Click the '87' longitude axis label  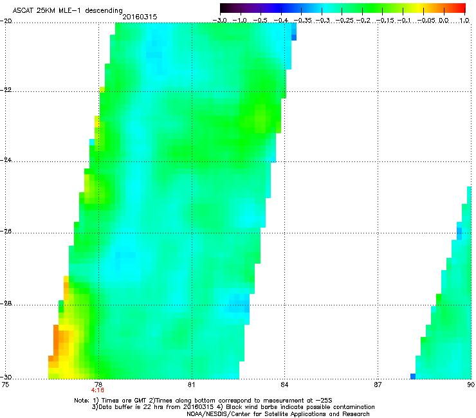(378, 385)
